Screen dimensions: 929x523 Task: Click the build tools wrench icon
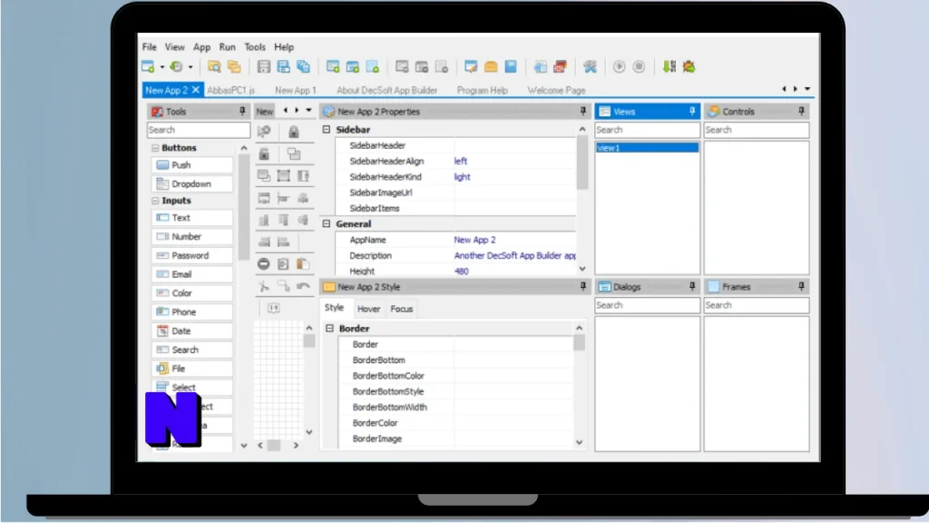[x=590, y=66]
